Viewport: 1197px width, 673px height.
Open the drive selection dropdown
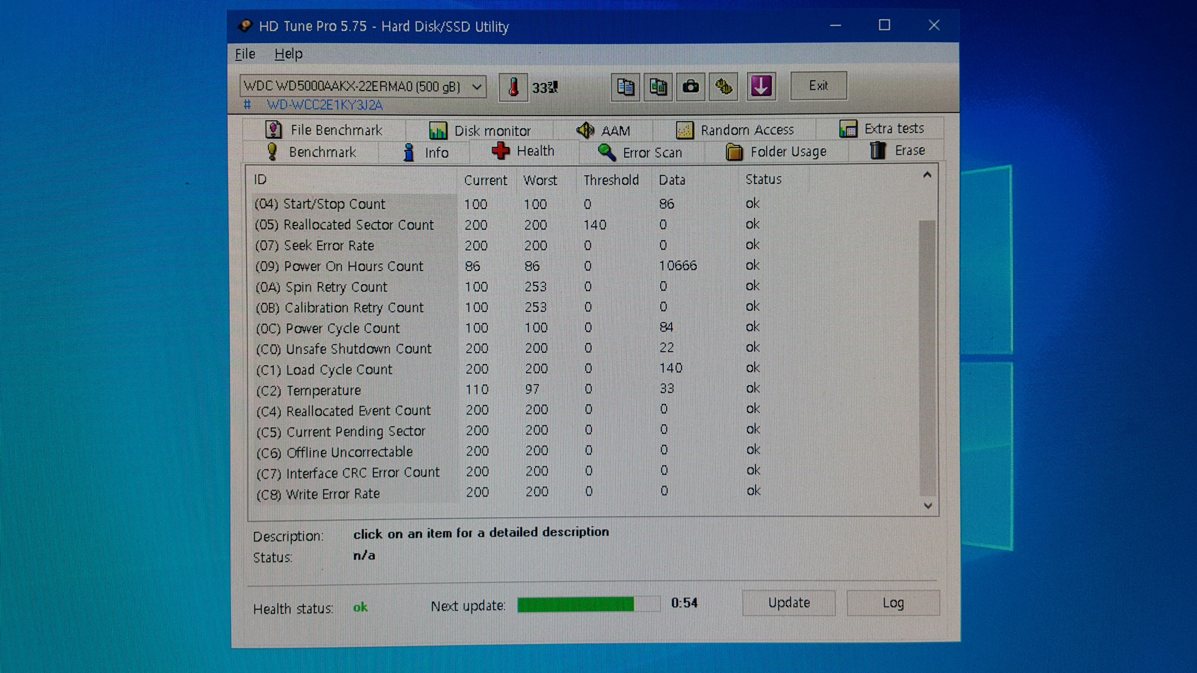pyautogui.click(x=362, y=86)
